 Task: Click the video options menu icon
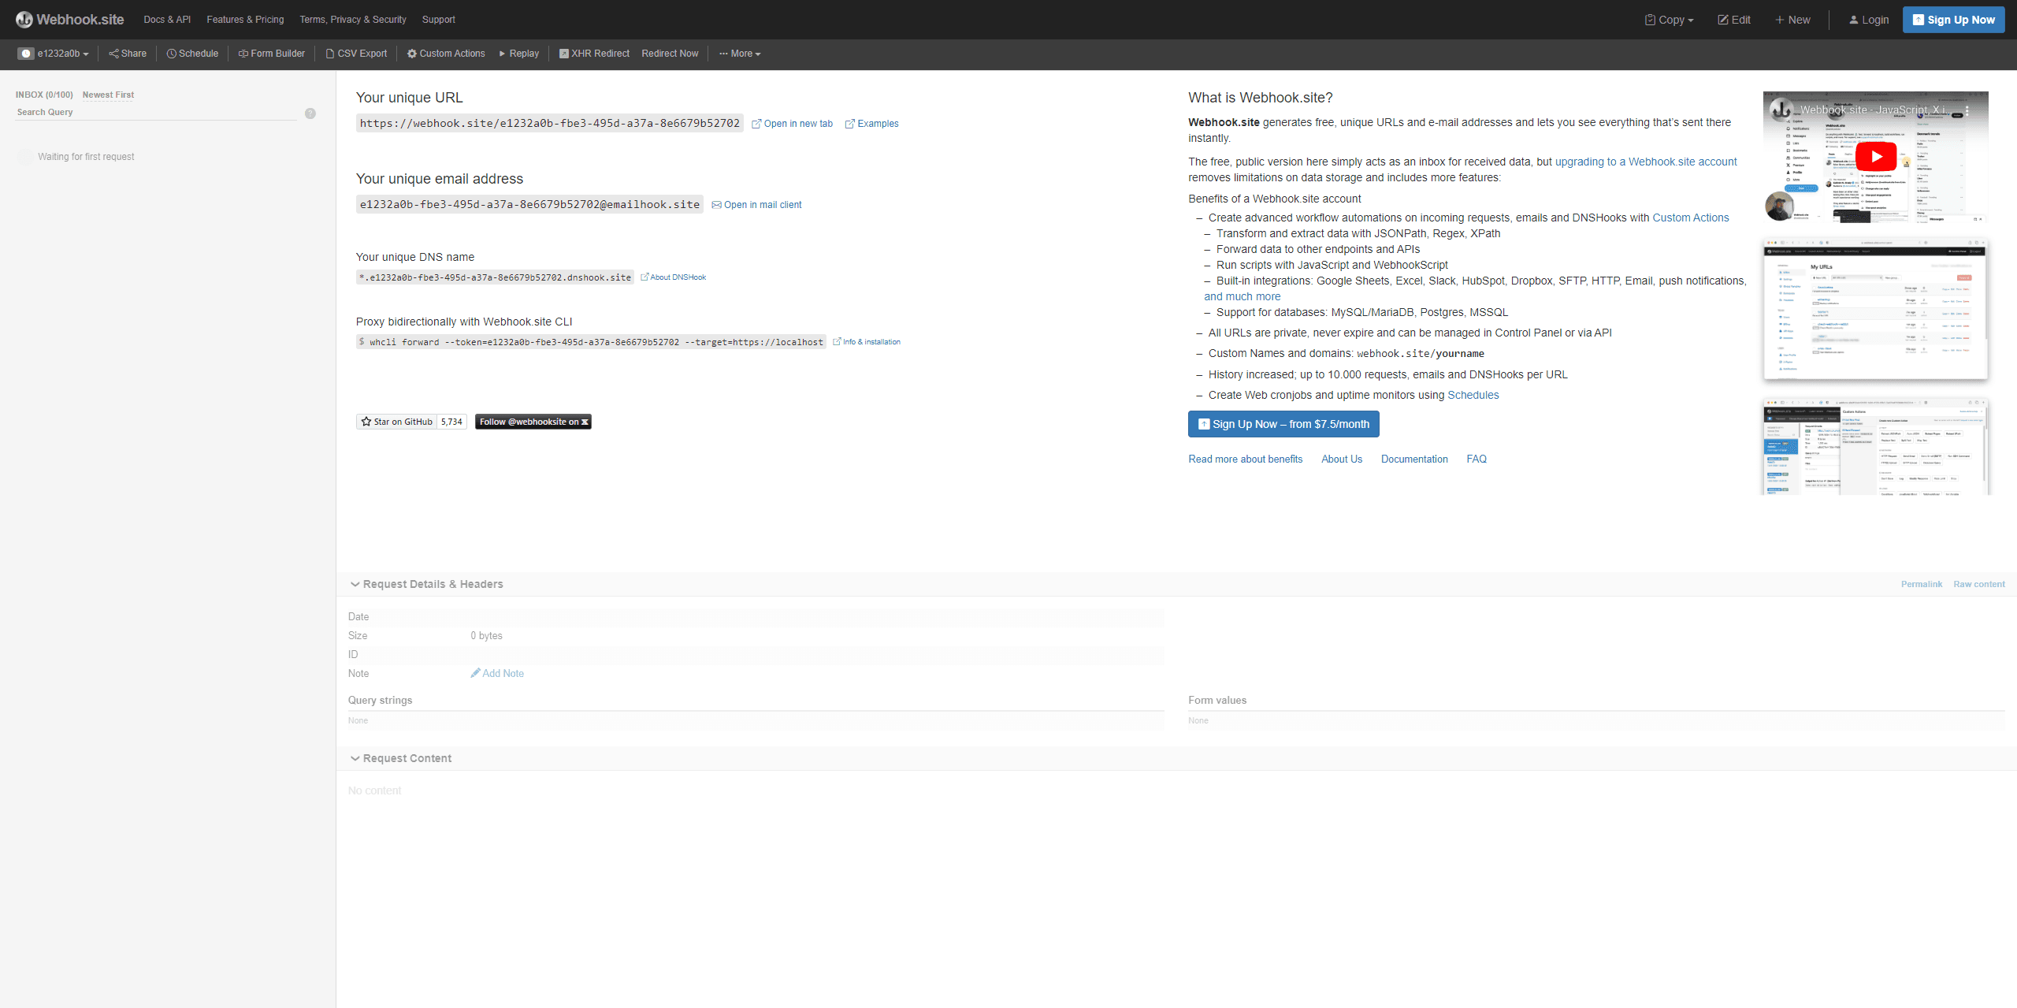point(1967,111)
